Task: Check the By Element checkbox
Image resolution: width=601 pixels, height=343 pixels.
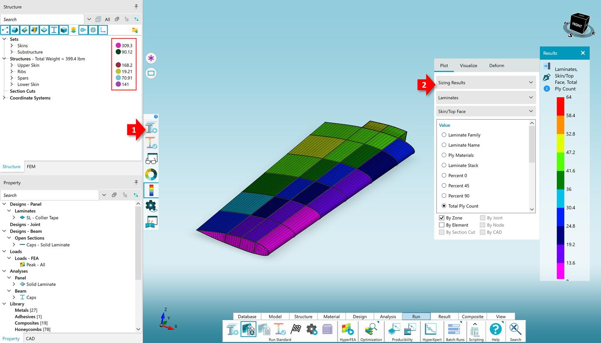Action: 442,225
